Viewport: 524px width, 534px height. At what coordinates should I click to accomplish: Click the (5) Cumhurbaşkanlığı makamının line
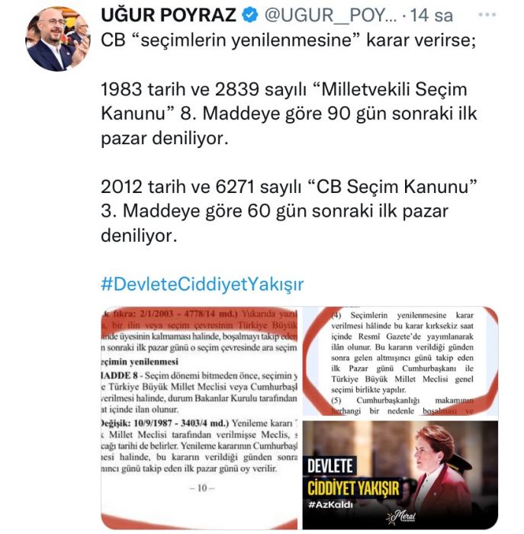(x=402, y=400)
